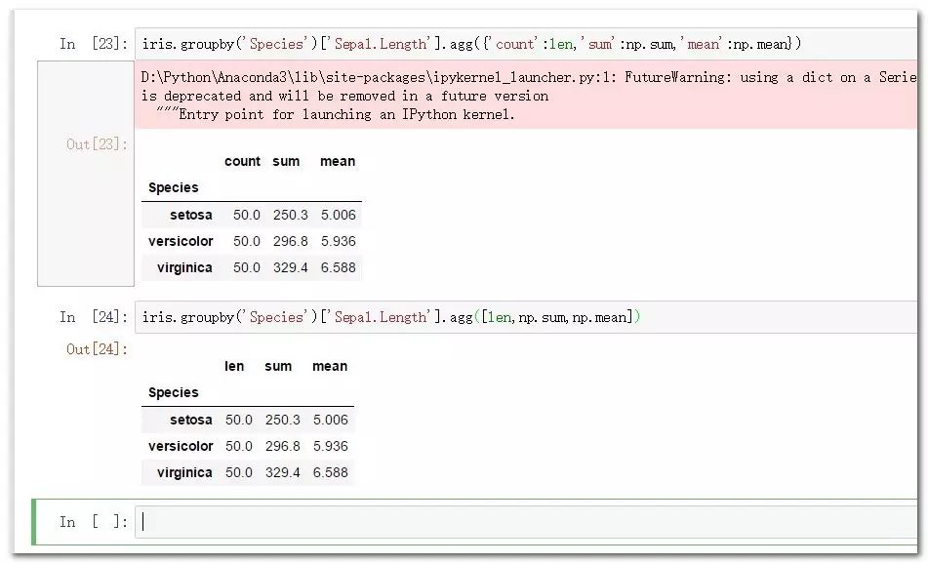
Task: Click the Out[24] prompt label
Action: [x=97, y=349]
